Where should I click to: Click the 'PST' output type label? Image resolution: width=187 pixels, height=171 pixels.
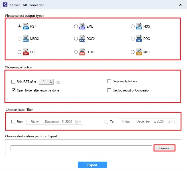tap(33, 26)
